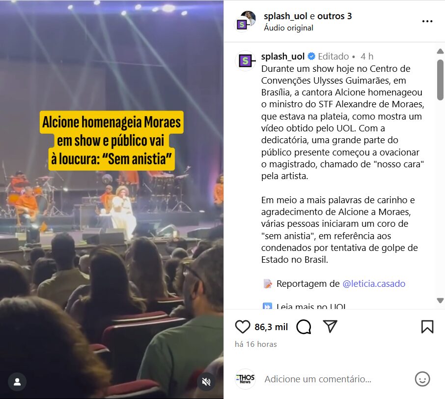Open splash_uol username in the header

[285, 16]
